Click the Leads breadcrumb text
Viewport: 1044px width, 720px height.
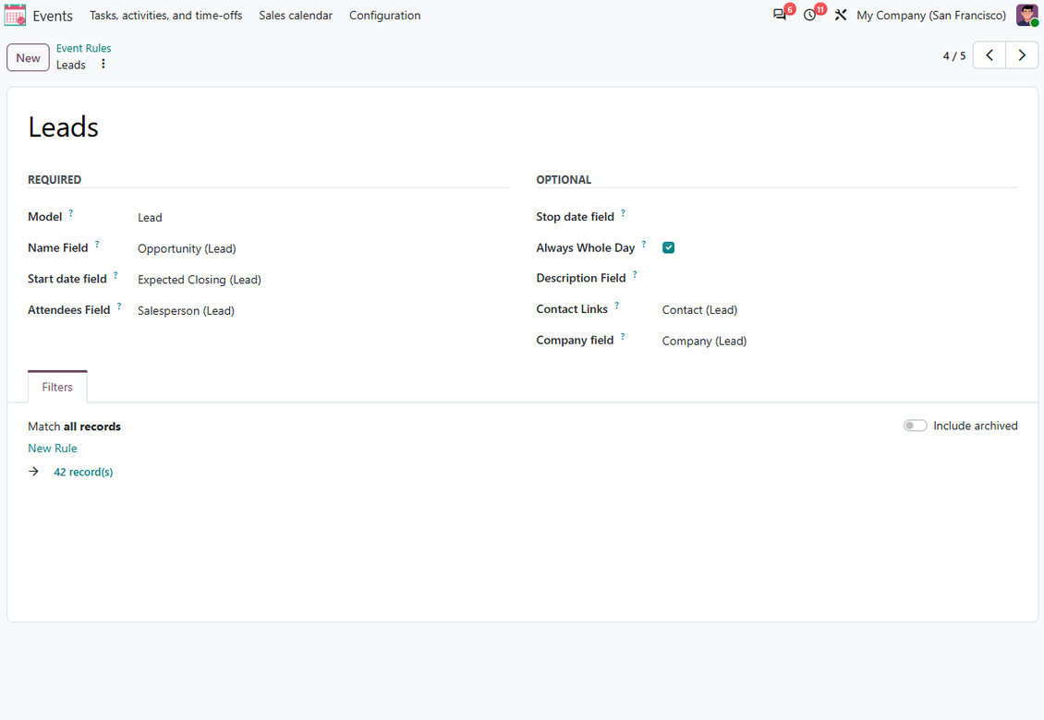point(70,65)
